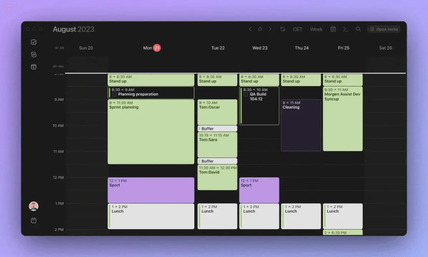The width and height of the screenshot is (428, 257).
Task: Check off the Planning preparation task
Action: click(114, 94)
